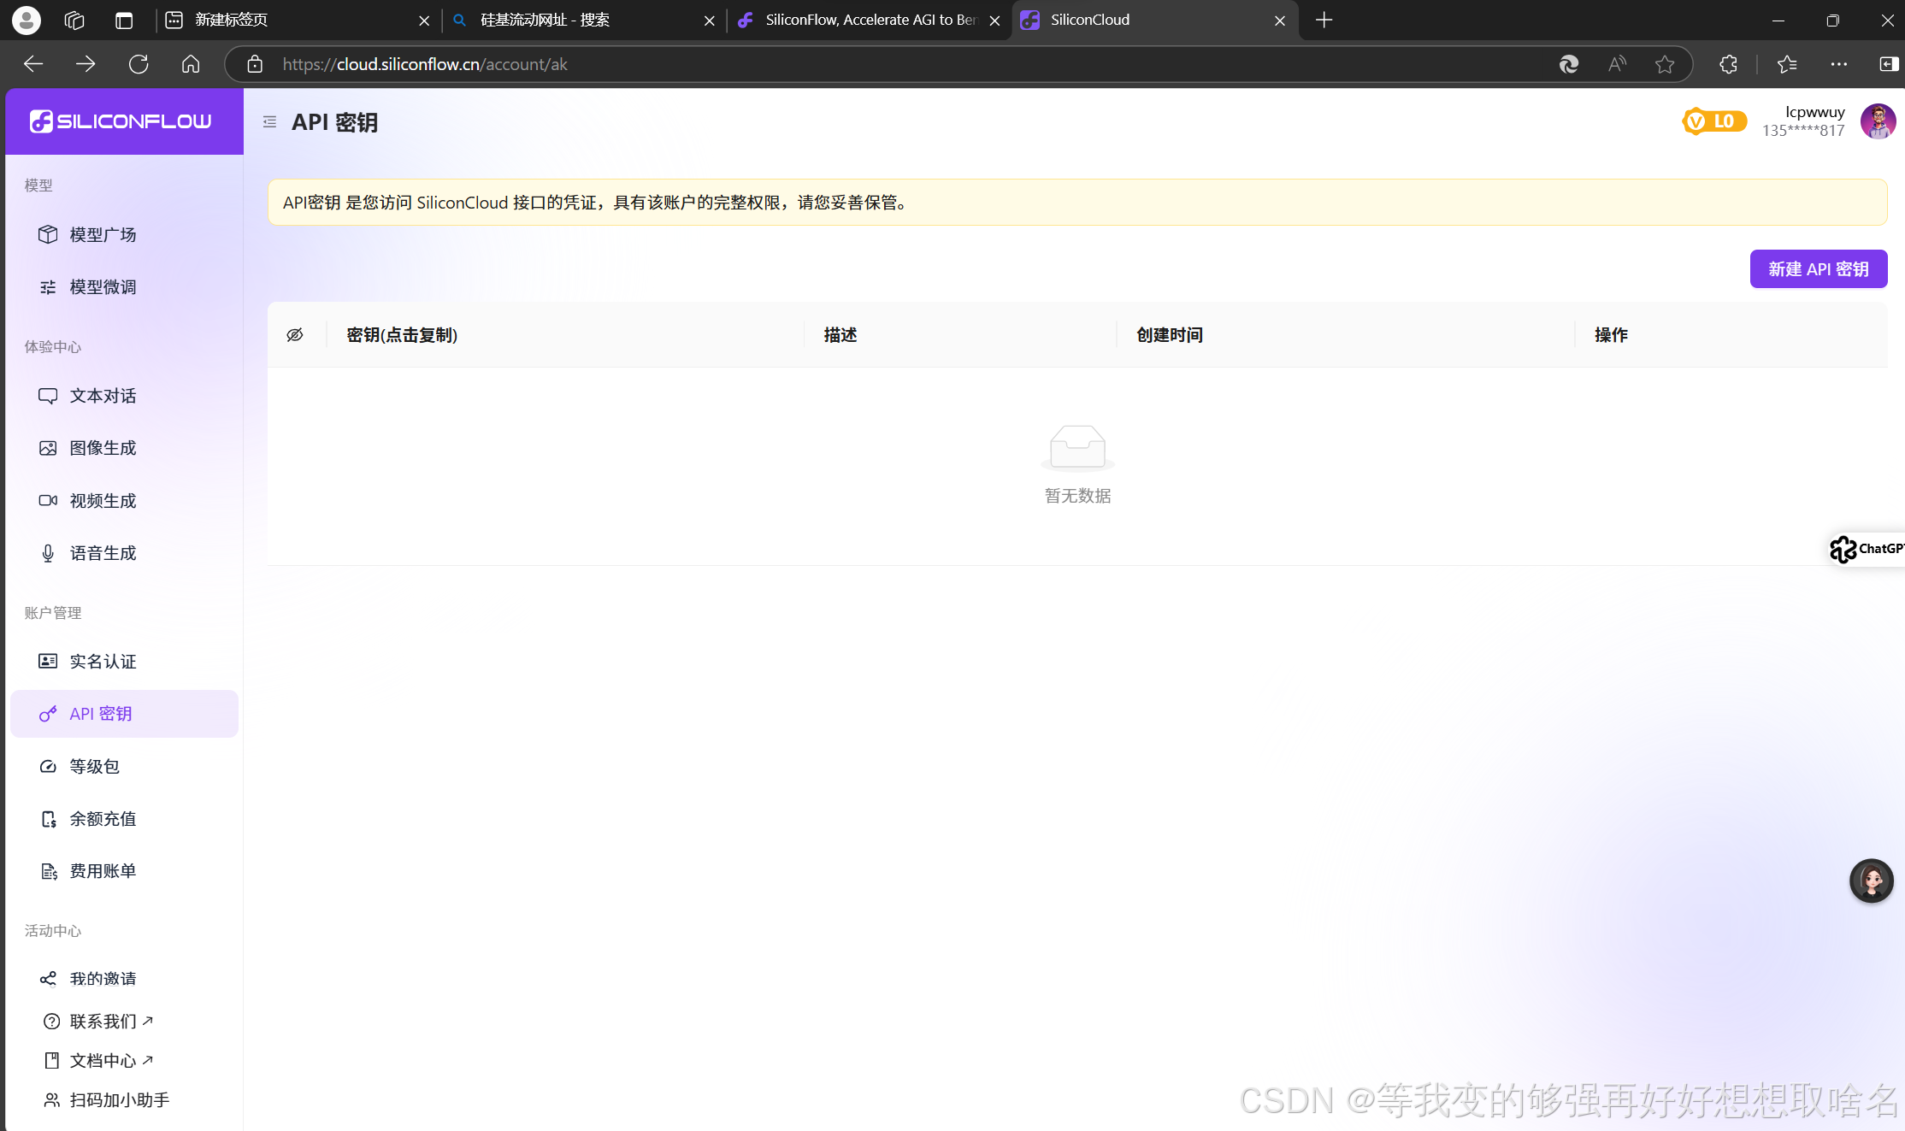The width and height of the screenshot is (1905, 1131).
Task: Click the SiliconFlow logo in sidebar
Action: pos(121,121)
